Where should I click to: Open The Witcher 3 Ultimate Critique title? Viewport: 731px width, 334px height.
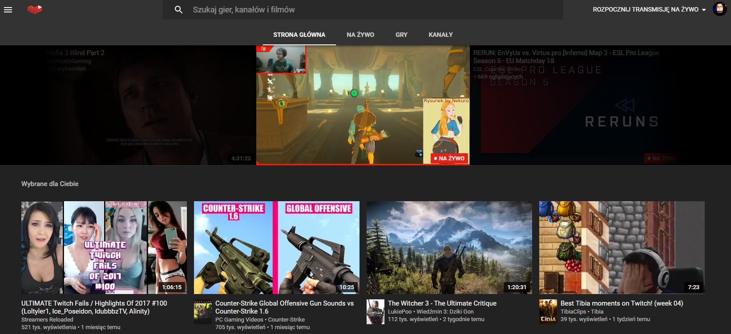[x=442, y=303]
